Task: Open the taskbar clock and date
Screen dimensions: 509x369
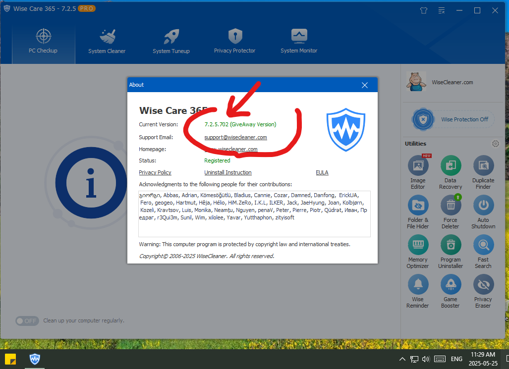Action: [483, 359]
